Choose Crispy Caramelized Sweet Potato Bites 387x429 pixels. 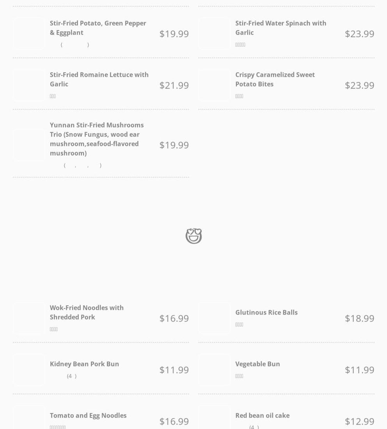point(275,79)
